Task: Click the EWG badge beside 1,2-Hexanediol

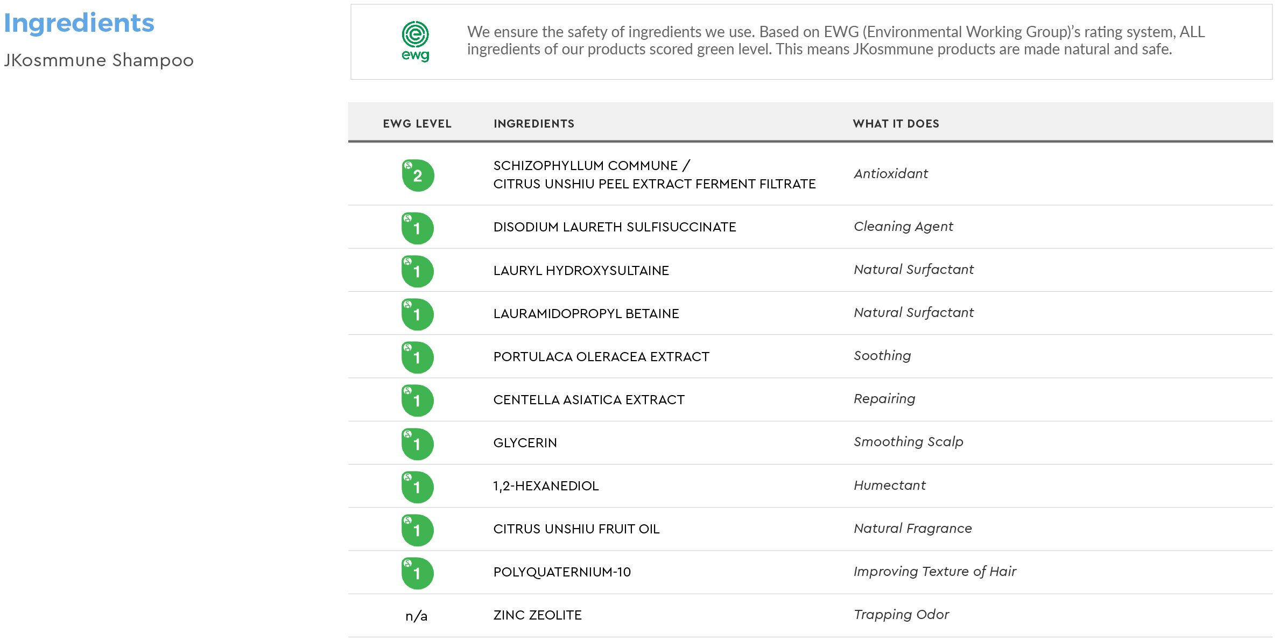Action: tap(417, 487)
